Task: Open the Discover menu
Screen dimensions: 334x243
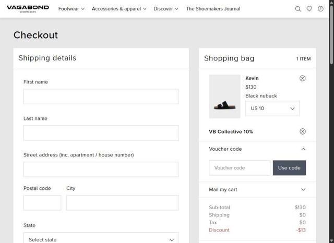Action: point(166,9)
